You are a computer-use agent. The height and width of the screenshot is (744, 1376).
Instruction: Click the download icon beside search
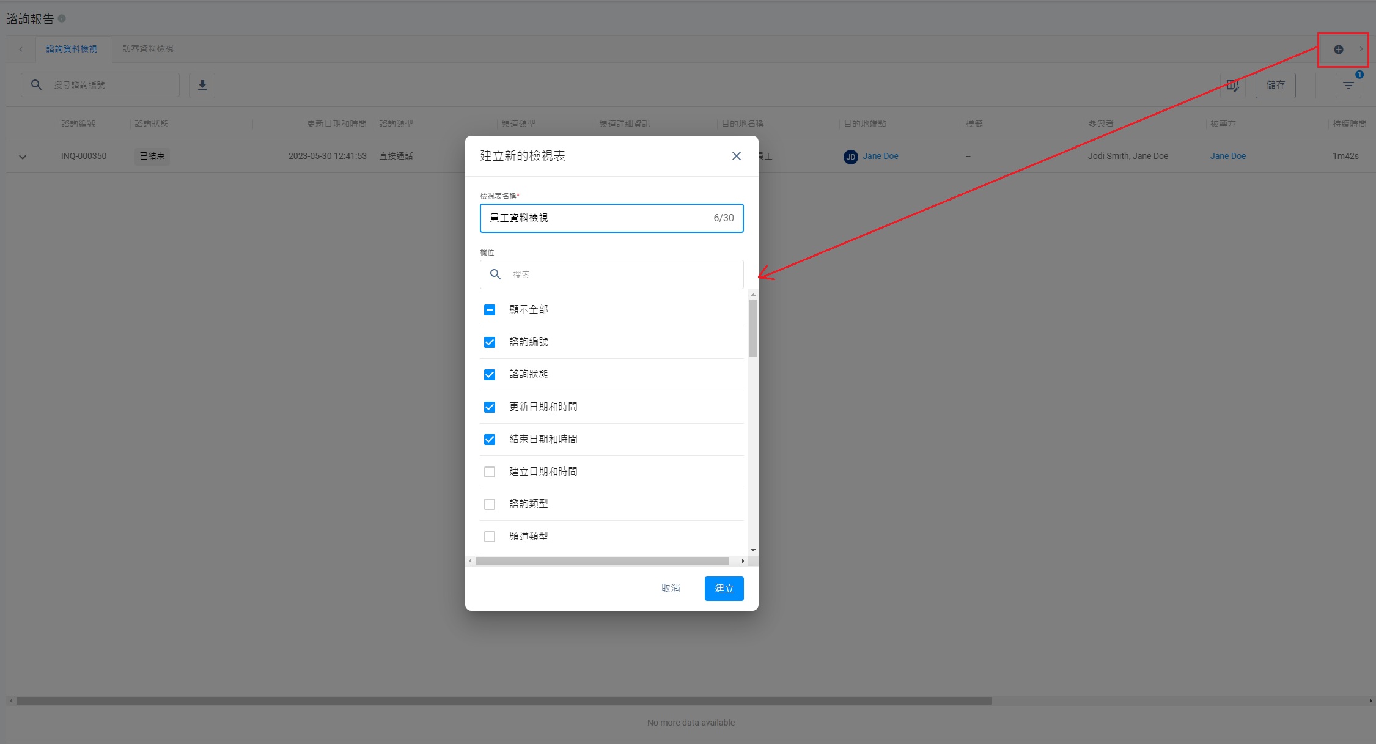coord(202,86)
